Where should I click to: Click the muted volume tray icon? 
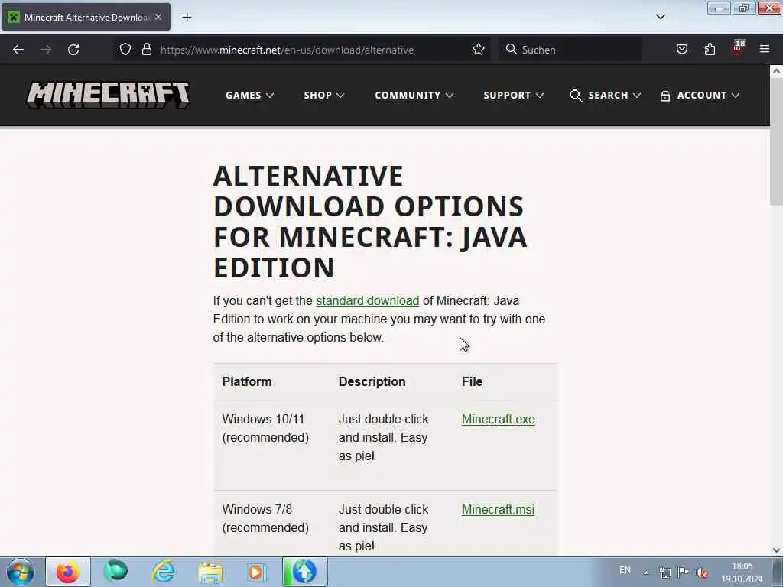click(702, 572)
